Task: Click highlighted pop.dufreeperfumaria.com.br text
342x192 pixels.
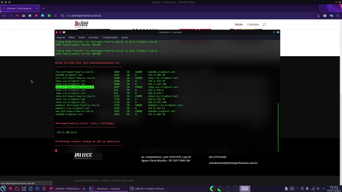Action: click(75, 87)
